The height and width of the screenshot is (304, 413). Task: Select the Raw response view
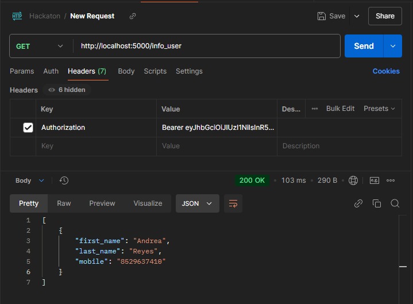coord(64,203)
